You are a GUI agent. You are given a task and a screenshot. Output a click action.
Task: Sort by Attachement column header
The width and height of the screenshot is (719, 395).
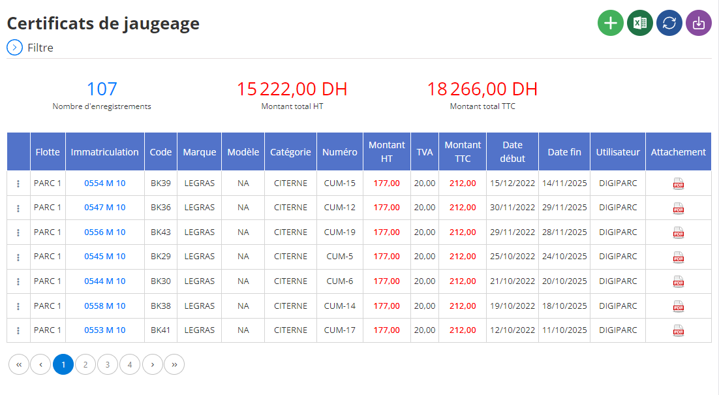[678, 152]
